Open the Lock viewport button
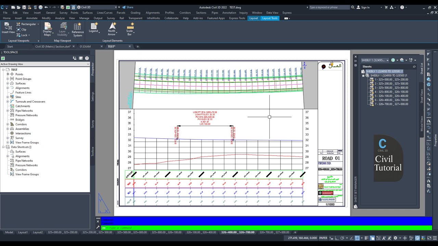Screen dimensions: 438x246 23,35
